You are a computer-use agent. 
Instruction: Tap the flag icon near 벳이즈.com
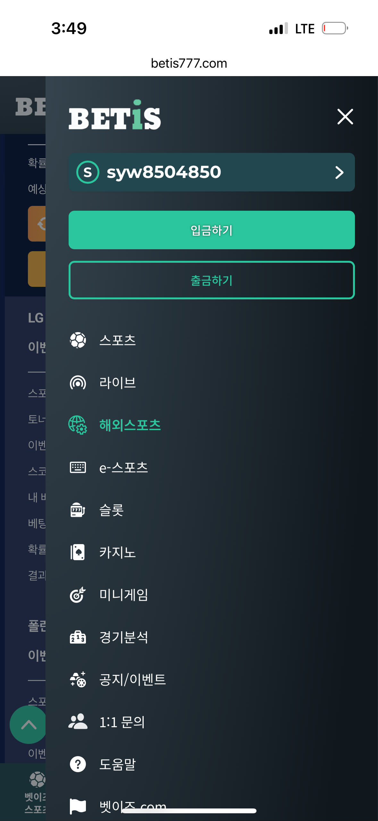pos(78,806)
